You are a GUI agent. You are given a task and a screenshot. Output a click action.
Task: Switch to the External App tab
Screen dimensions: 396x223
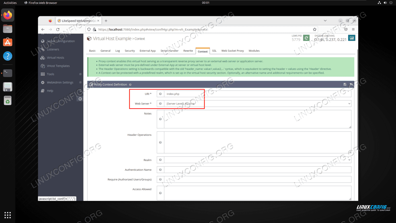[x=148, y=51]
